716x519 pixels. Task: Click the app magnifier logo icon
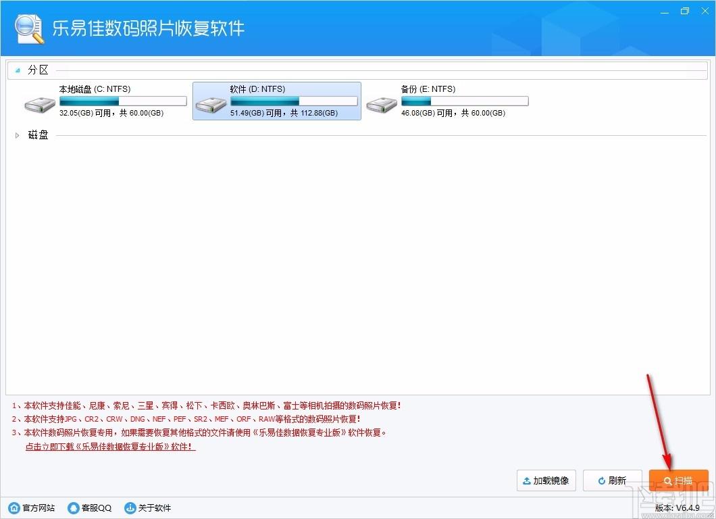pos(29,29)
